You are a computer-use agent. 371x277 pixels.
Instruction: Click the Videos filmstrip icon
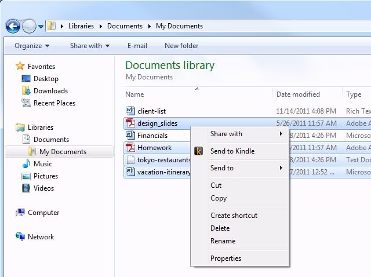point(26,188)
